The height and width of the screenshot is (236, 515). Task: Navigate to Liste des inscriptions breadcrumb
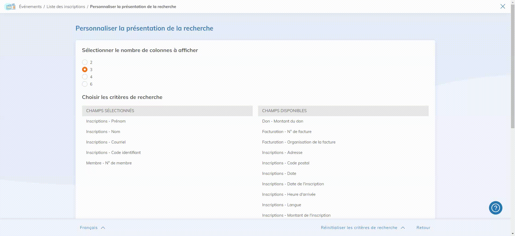click(x=66, y=7)
